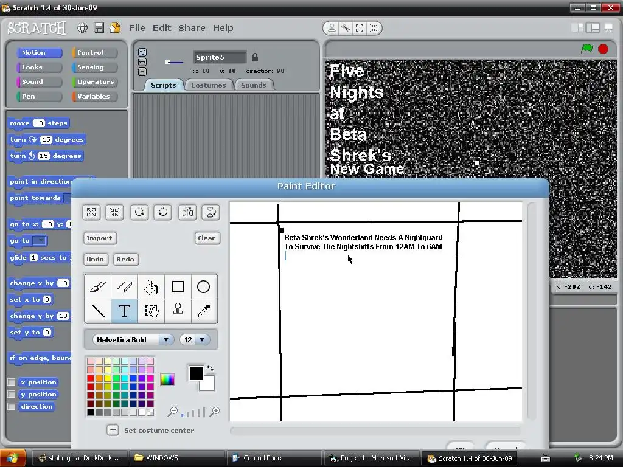This screenshot has width=623, height=467.
Task: Set rotation style to can rotate
Action: tap(142, 52)
